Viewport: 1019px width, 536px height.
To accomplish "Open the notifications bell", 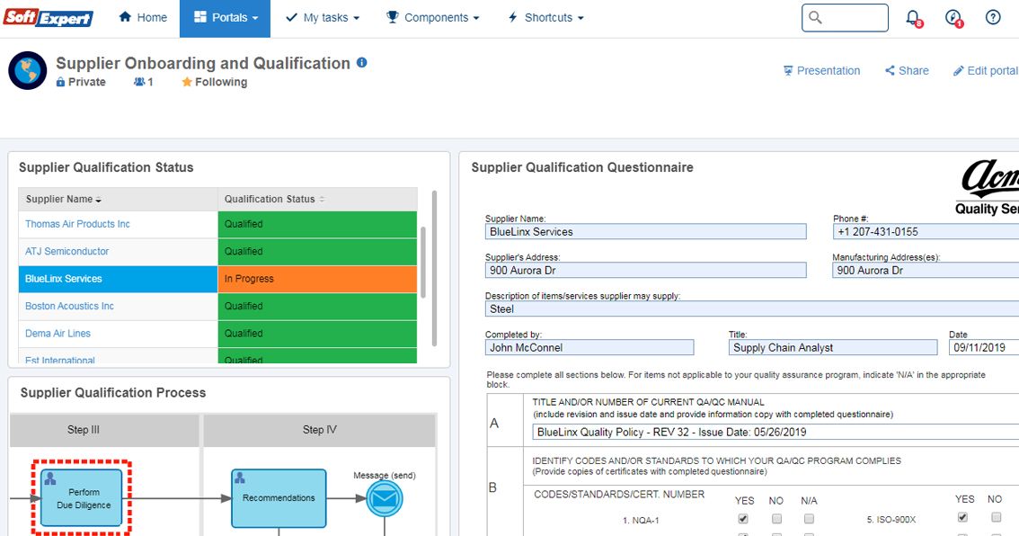I will point(913,18).
